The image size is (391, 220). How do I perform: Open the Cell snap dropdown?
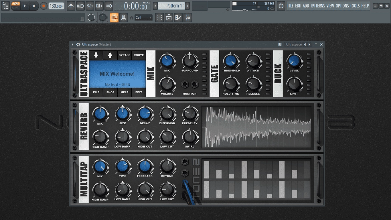pos(143,18)
